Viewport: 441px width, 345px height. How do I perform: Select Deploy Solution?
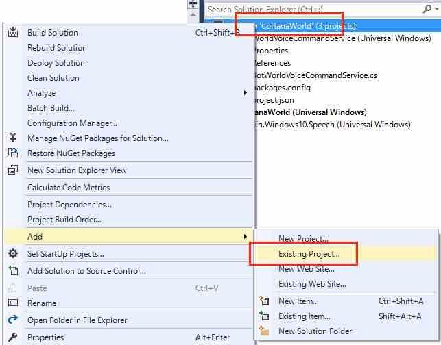pyautogui.click(x=128, y=63)
